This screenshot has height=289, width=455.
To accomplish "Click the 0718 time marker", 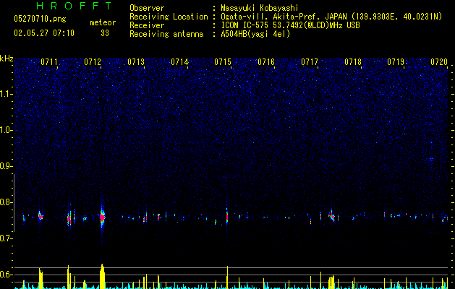I will [x=353, y=61].
